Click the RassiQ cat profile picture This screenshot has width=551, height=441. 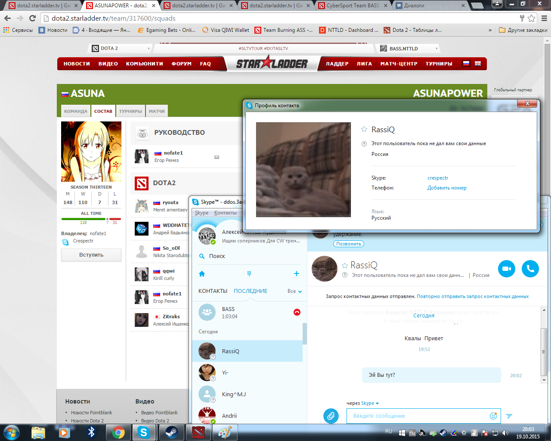(303, 170)
